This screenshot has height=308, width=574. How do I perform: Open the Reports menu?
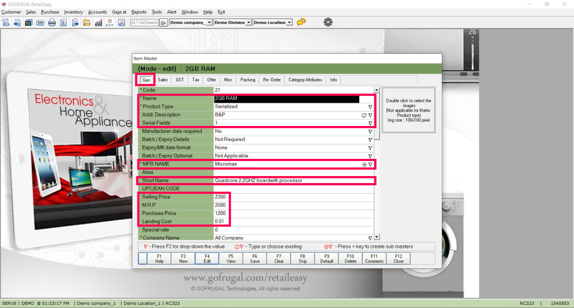tap(139, 12)
